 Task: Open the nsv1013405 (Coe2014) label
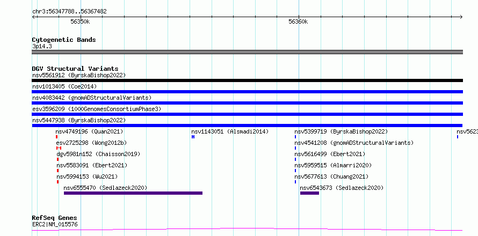64,86
